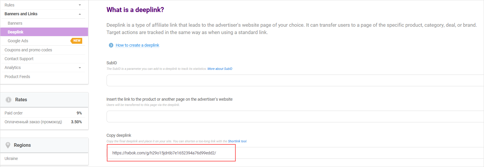The width and height of the screenshot is (484, 167).
Task: Open Contact Support page
Action: [x=19, y=59]
